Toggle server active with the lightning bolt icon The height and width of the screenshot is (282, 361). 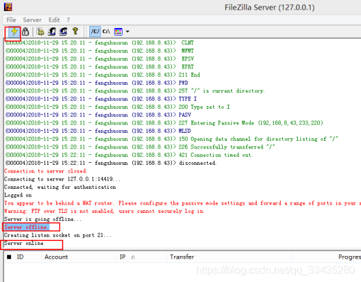14,31
